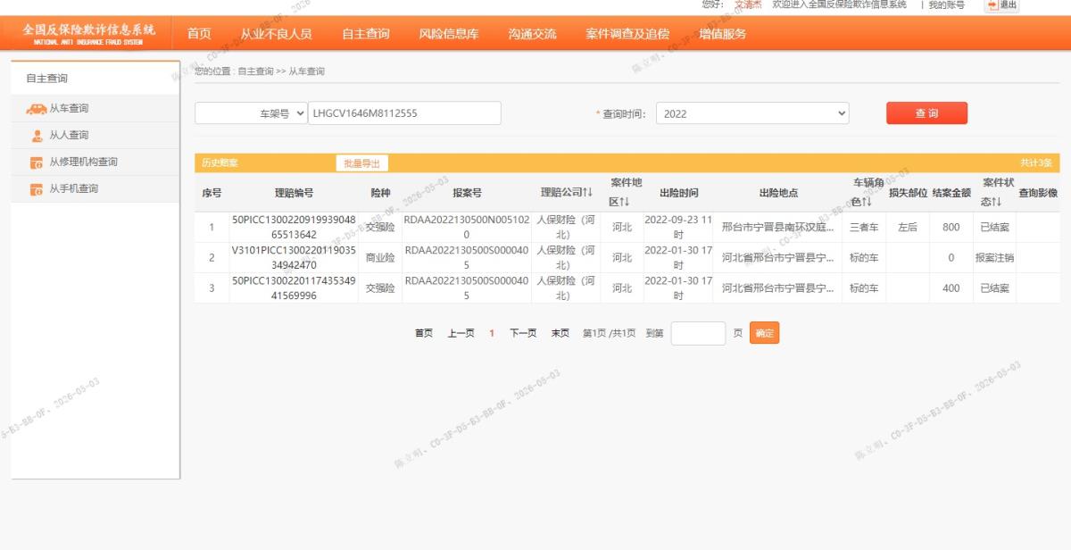Click the 退出 logout icon button
Screen dimensions: 1071x550
point(1001,5)
